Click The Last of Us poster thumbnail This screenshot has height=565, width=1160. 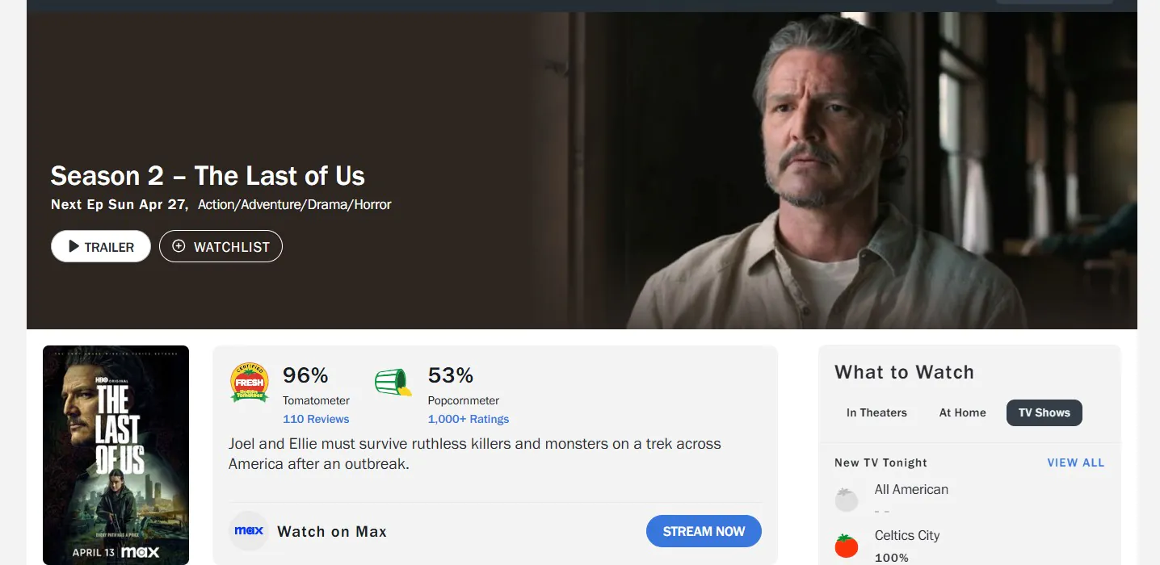116,455
